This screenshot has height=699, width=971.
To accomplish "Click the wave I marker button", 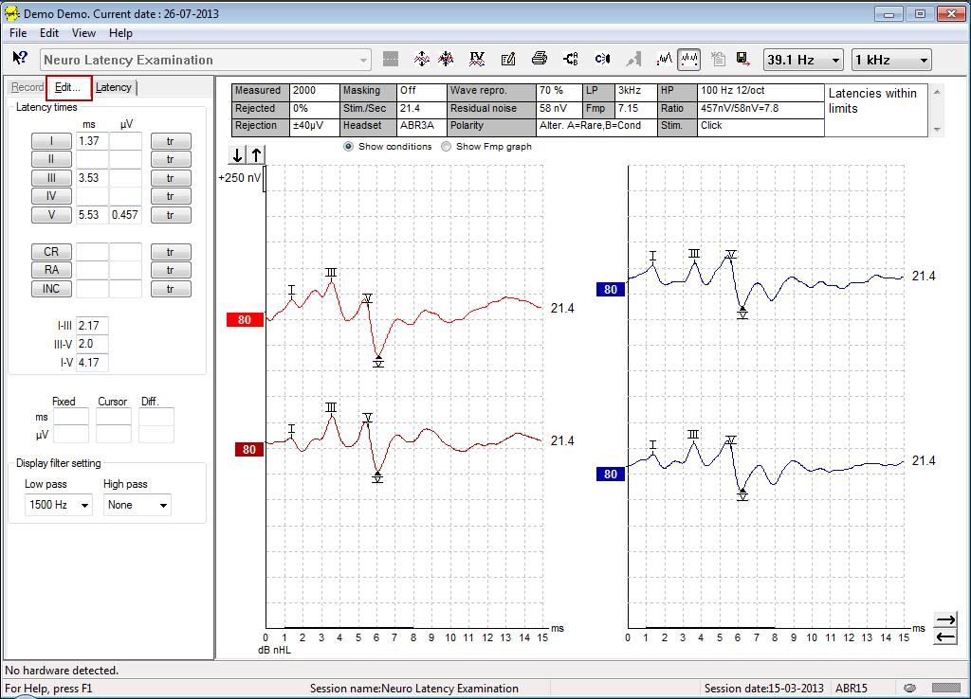I will [51, 141].
